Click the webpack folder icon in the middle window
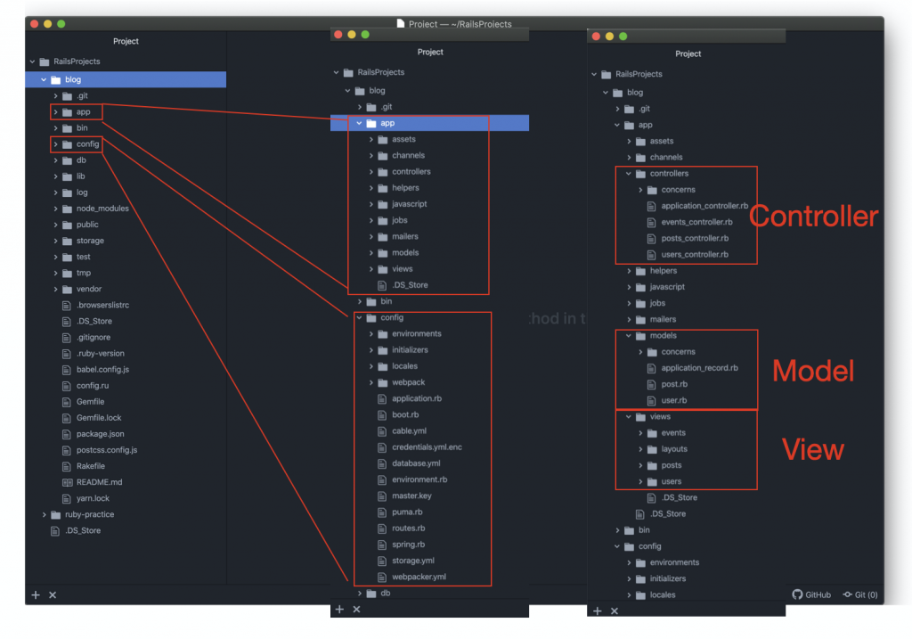912x639 pixels. [x=383, y=382]
